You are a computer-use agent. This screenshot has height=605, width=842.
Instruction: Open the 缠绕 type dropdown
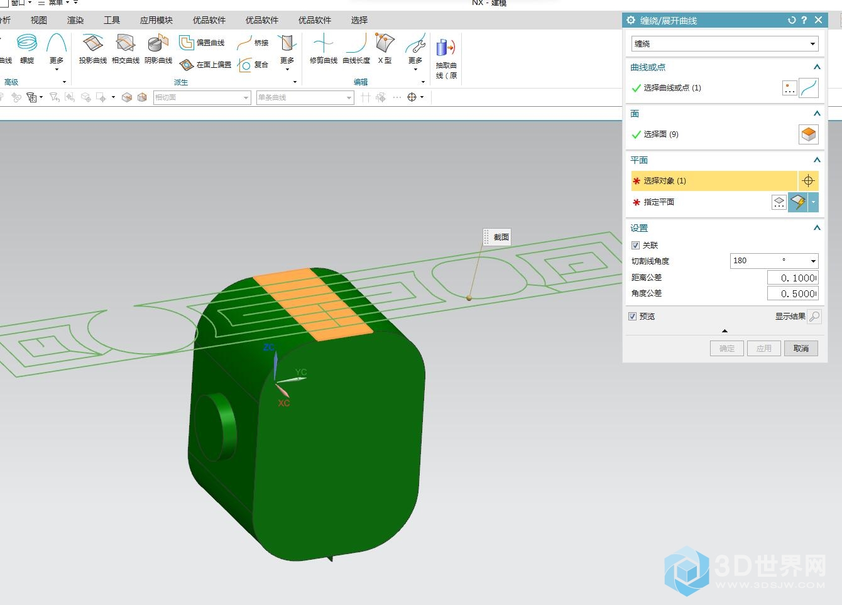click(724, 44)
